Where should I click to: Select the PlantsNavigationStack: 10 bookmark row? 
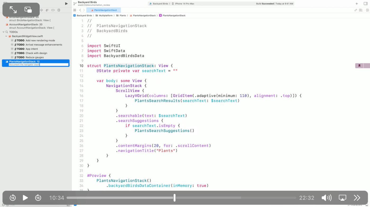(36, 63)
